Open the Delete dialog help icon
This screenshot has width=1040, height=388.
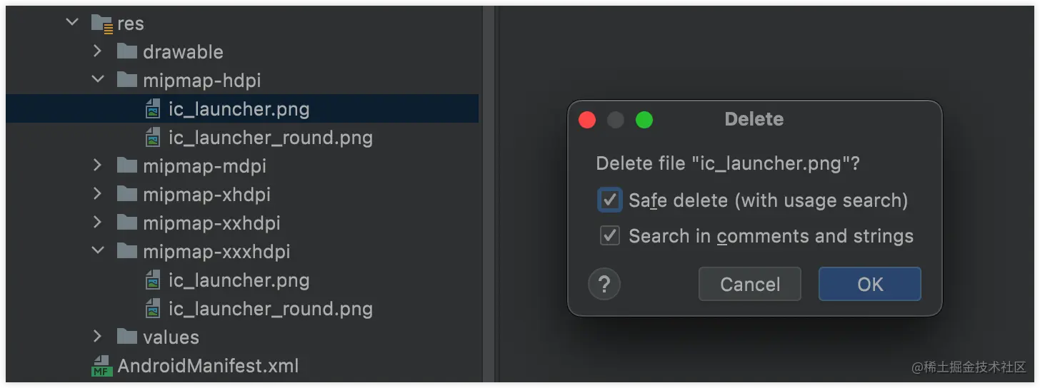click(x=604, y=285)
